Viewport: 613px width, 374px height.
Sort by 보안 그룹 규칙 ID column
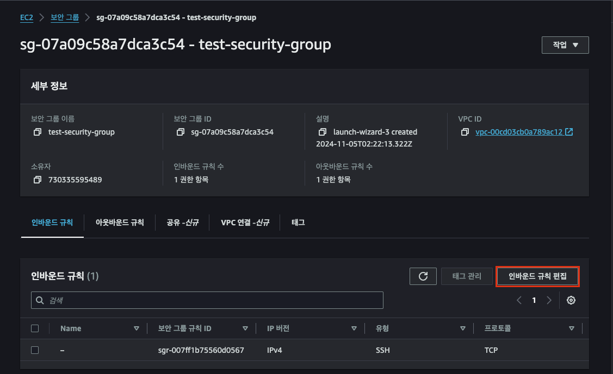click(245, 328)
